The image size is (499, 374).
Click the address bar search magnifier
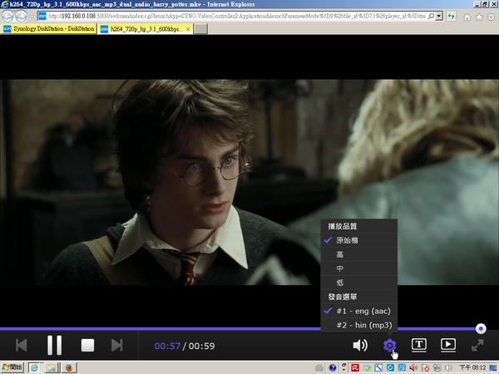click(x=431, y=16)
